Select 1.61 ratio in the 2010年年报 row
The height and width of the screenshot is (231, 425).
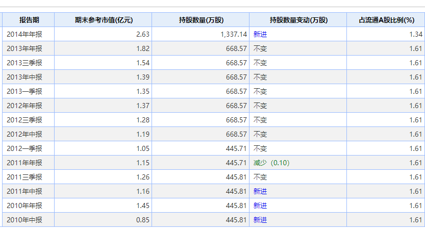click(x=386, y=206)
